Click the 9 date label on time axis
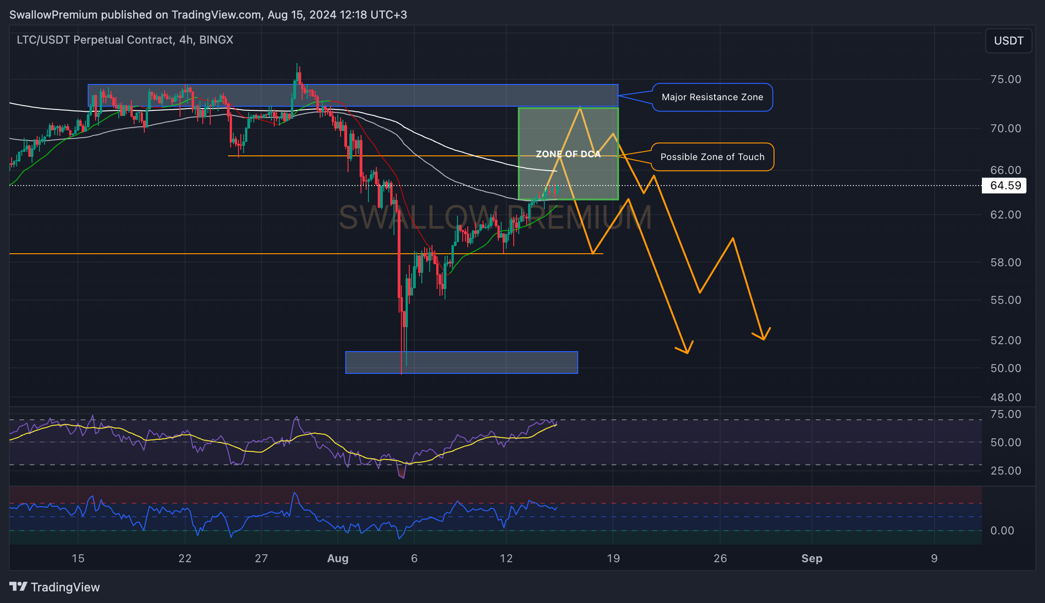1045x603 pixels. point(934,558)
